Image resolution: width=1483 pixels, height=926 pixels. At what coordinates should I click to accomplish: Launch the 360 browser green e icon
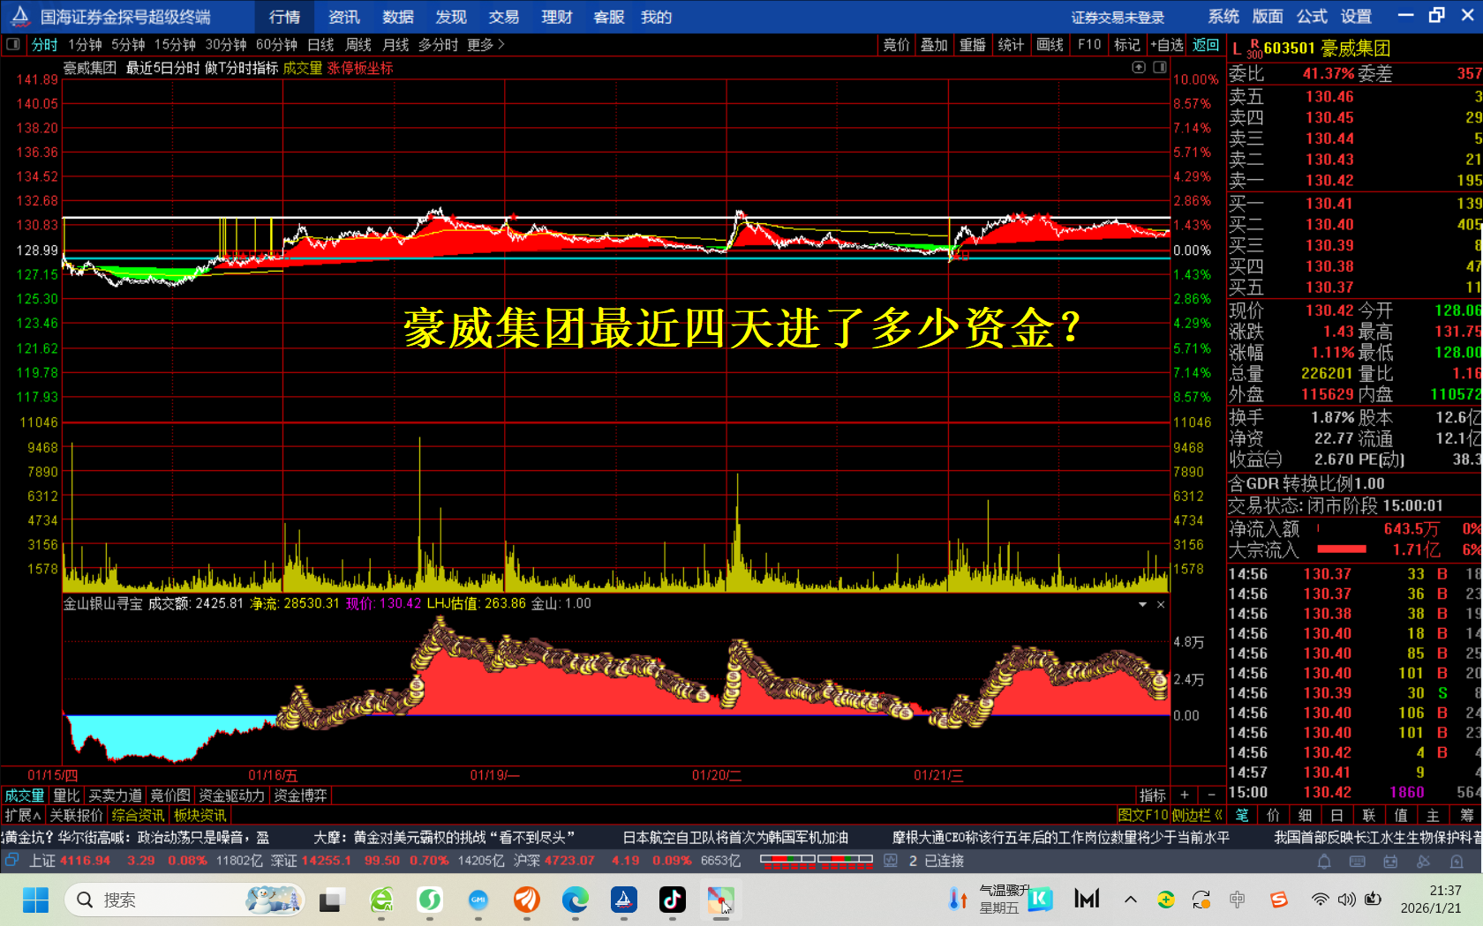(x=381, y=900)
